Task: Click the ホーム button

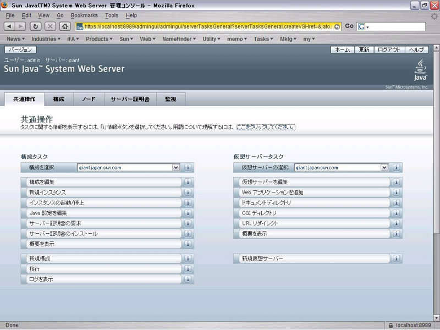Action: (343, 50)
